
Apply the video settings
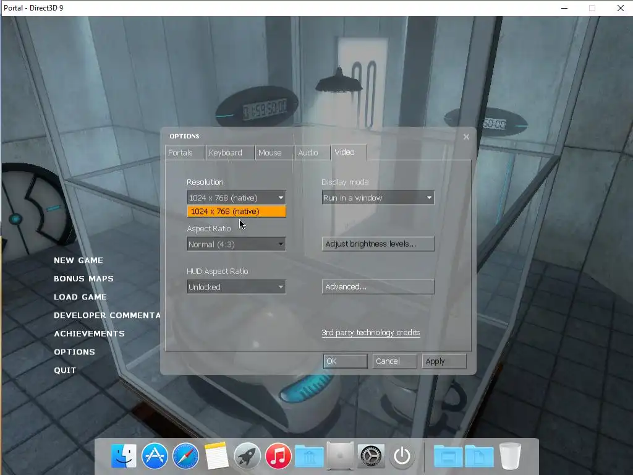pyautogui.click(x=444, y=361)
